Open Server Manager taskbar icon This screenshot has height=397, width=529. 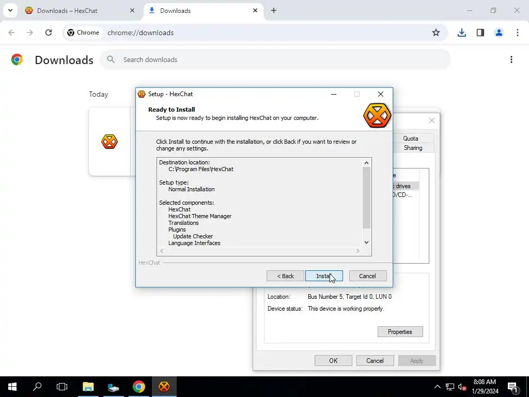[x=113, y=387]
